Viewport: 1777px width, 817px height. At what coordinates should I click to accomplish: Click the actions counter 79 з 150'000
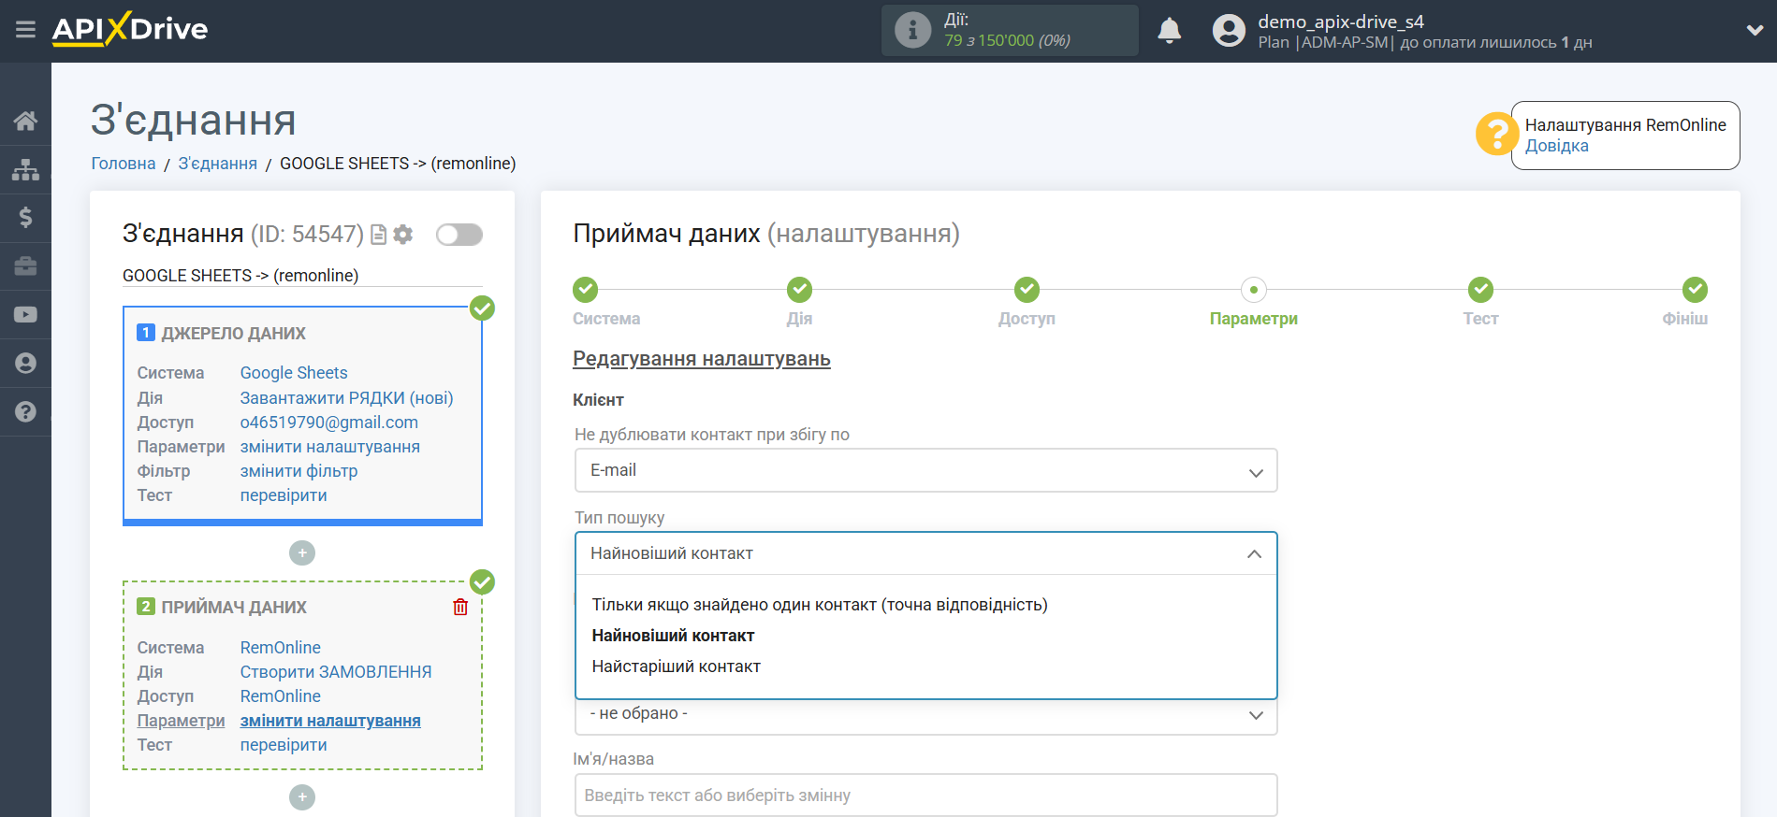click(1007, 40)
